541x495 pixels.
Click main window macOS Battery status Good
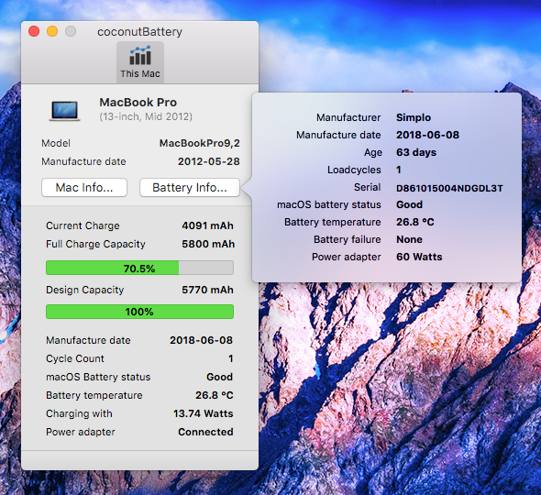pos(219,377)
